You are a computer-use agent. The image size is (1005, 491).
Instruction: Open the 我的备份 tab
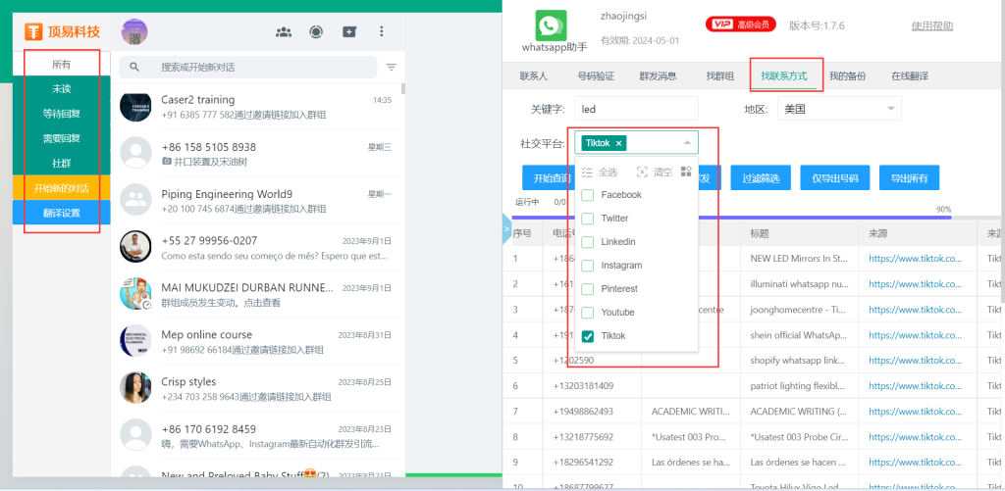coord(847,75)
